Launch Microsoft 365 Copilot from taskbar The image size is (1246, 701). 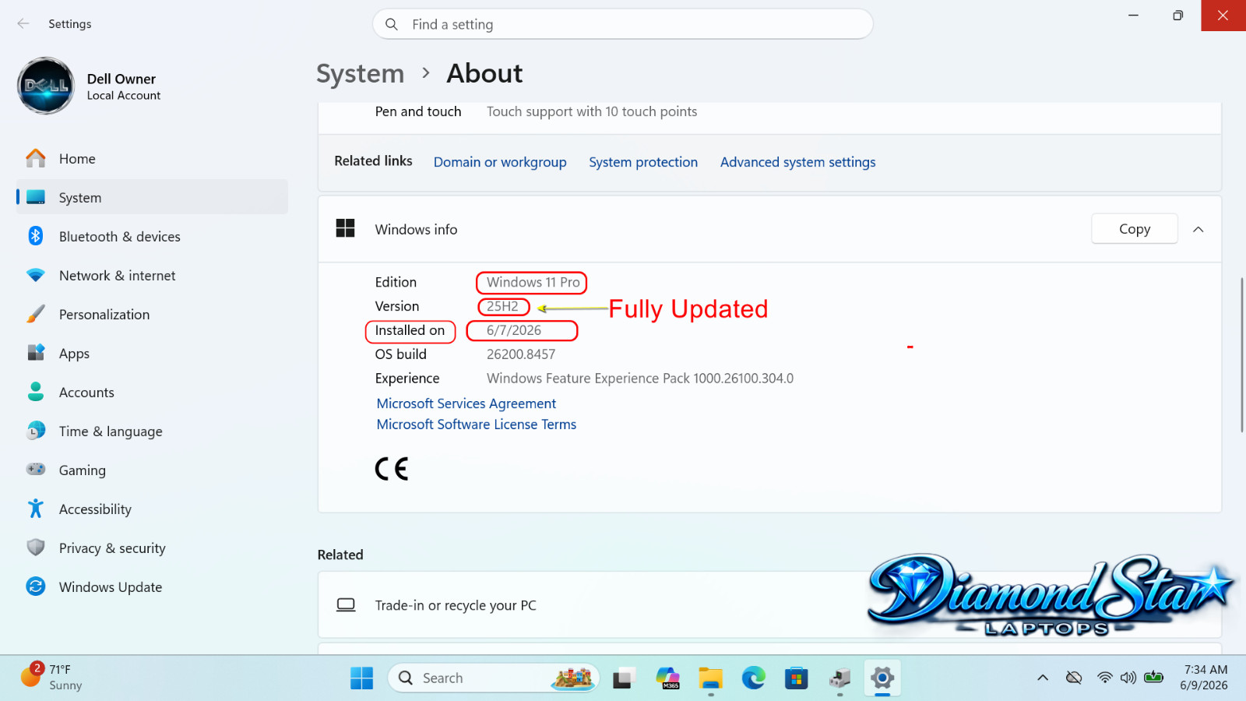click(x=667, y=678)
